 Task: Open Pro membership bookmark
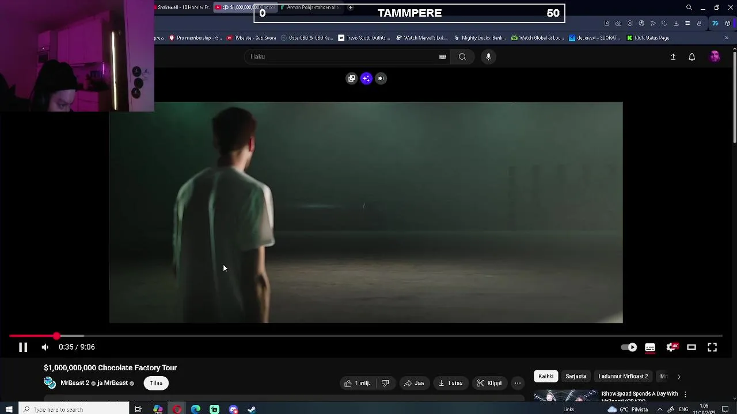pyautogui.click(x=195, y=38)
